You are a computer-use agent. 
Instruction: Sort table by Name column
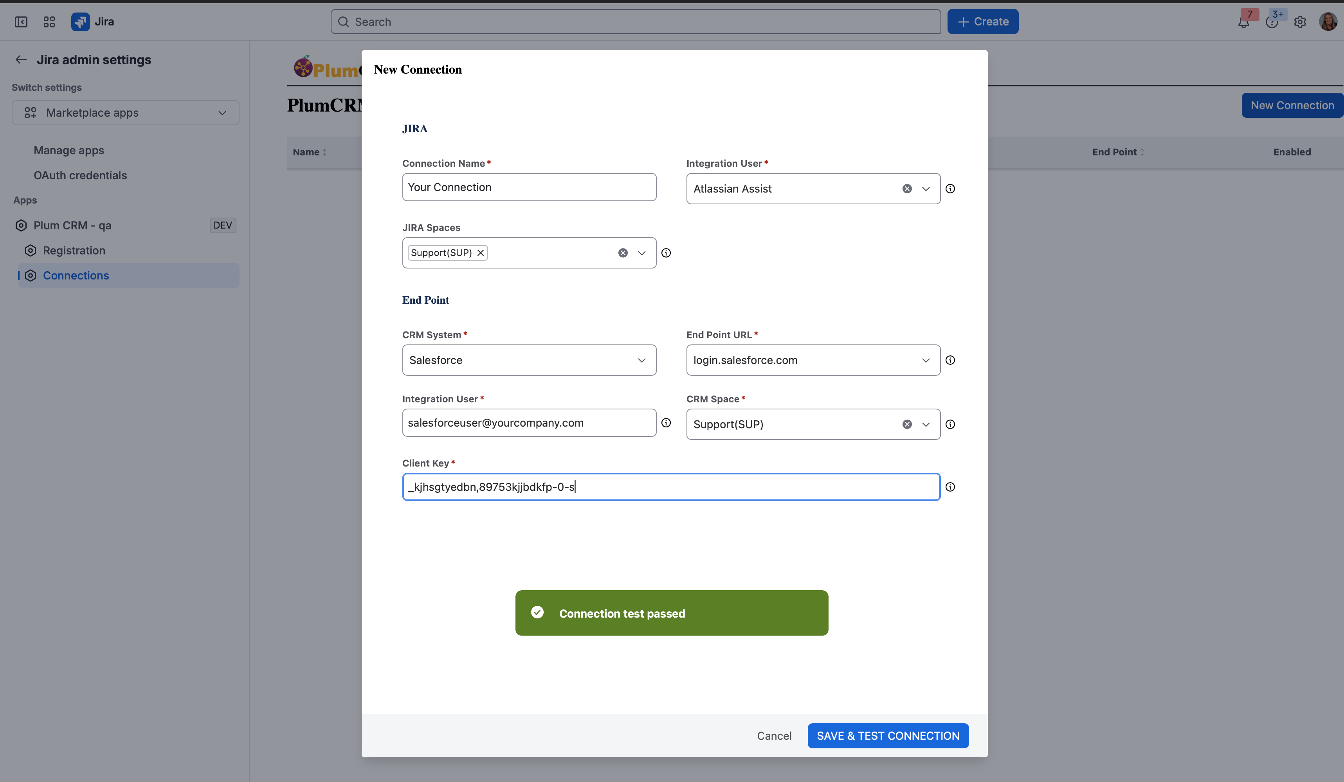point(309,152)
